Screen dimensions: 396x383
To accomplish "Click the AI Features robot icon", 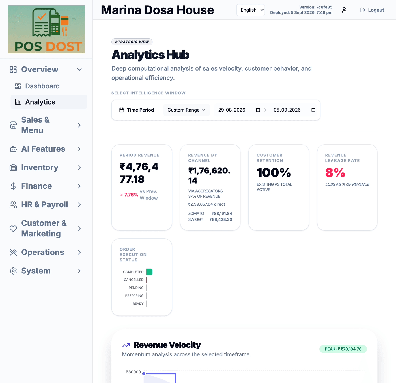I will (13, 149).
